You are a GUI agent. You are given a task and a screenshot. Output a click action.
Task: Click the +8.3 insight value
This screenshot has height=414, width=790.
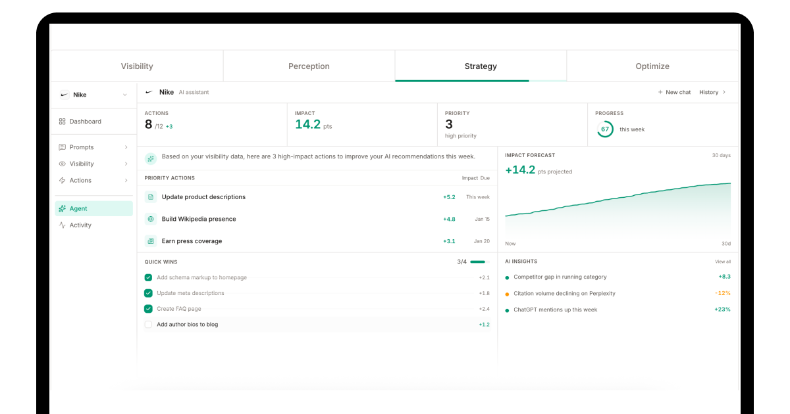click(724, 277)
